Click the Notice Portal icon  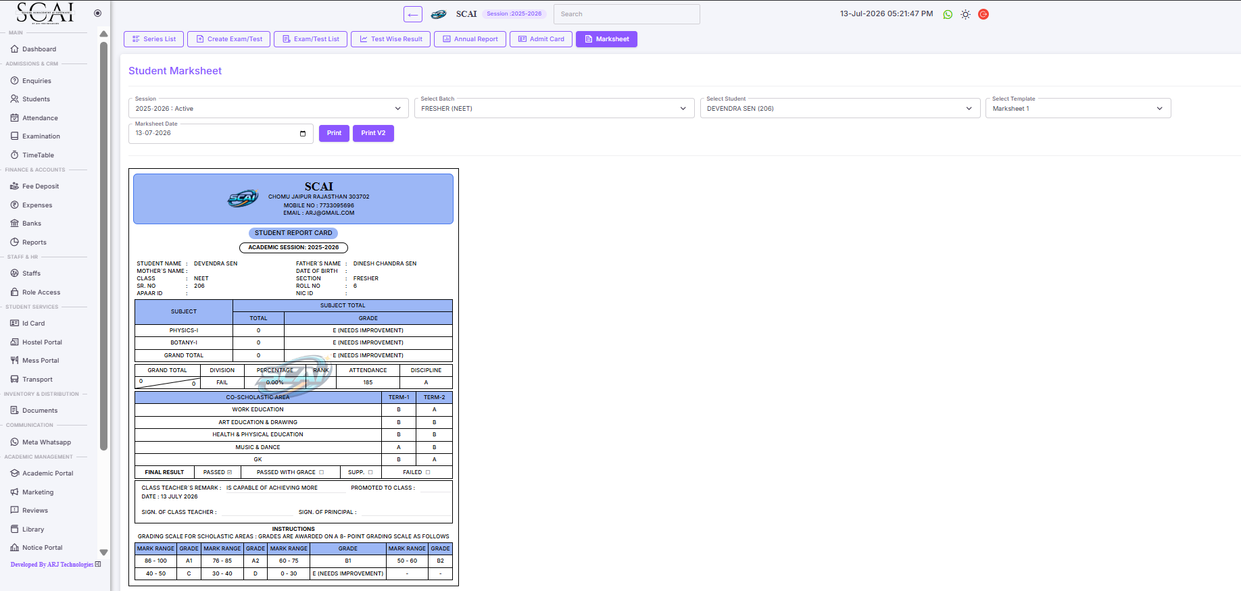click(15, 547)
